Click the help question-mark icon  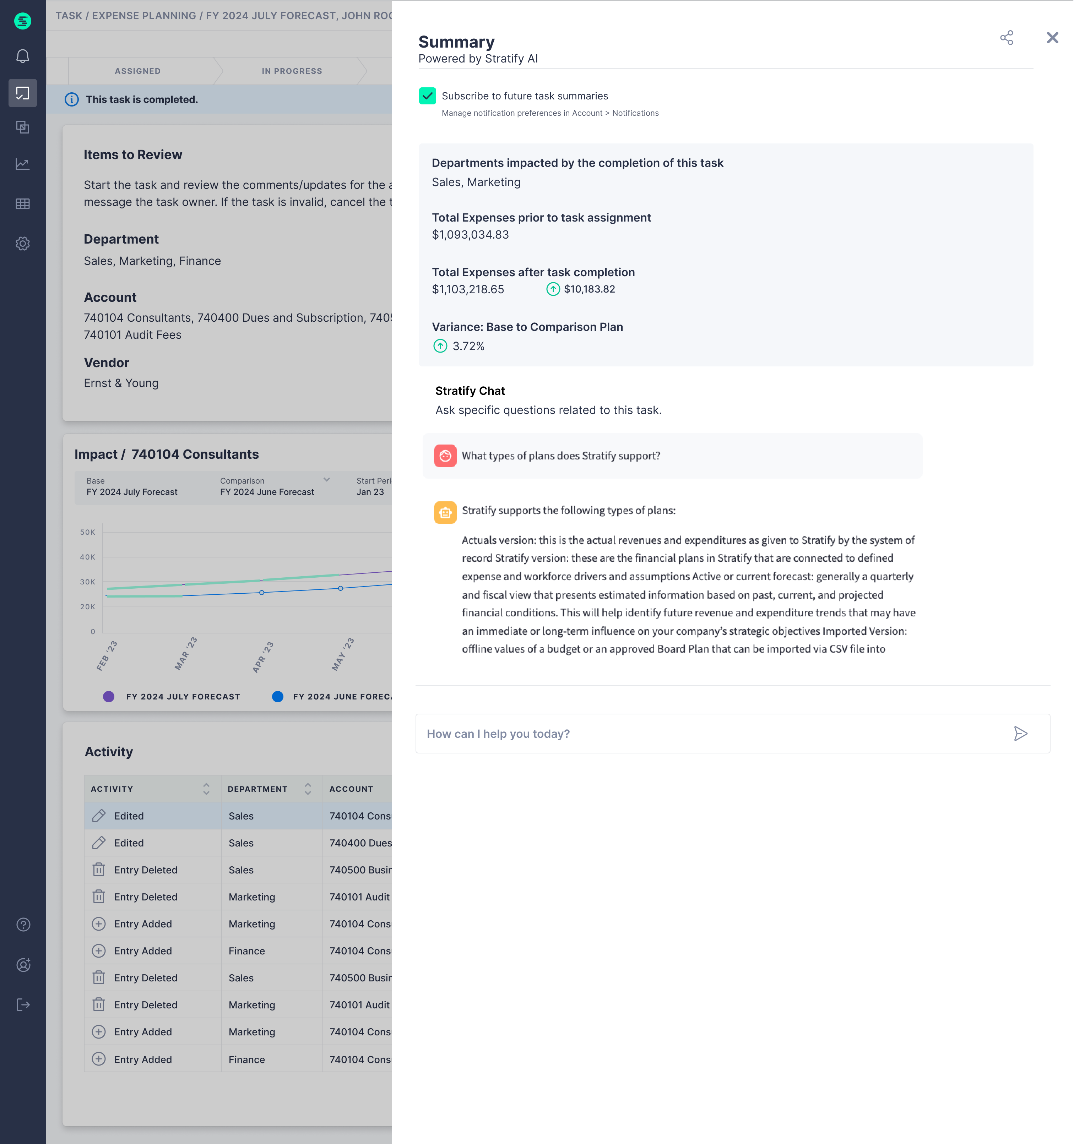click(x=23, y=925)
